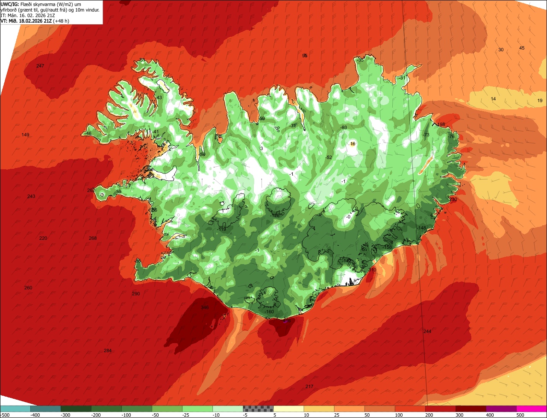Click the '-160' value on the south coast

pos(269,312)
